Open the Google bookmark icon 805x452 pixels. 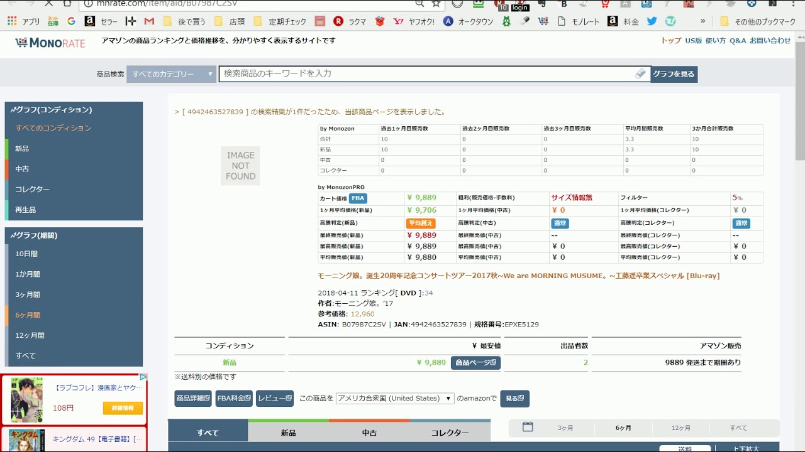tap(71, 21)
